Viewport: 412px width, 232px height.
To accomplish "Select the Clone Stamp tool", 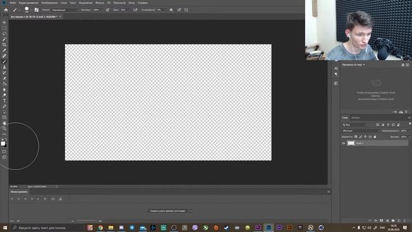I will click(x=5, y=67).
